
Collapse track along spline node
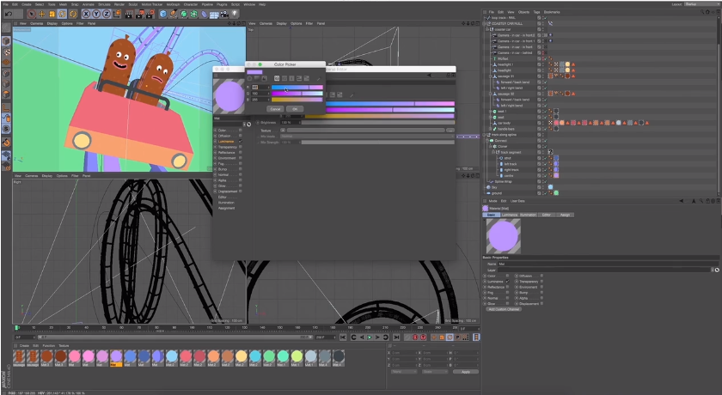(486, 135)
